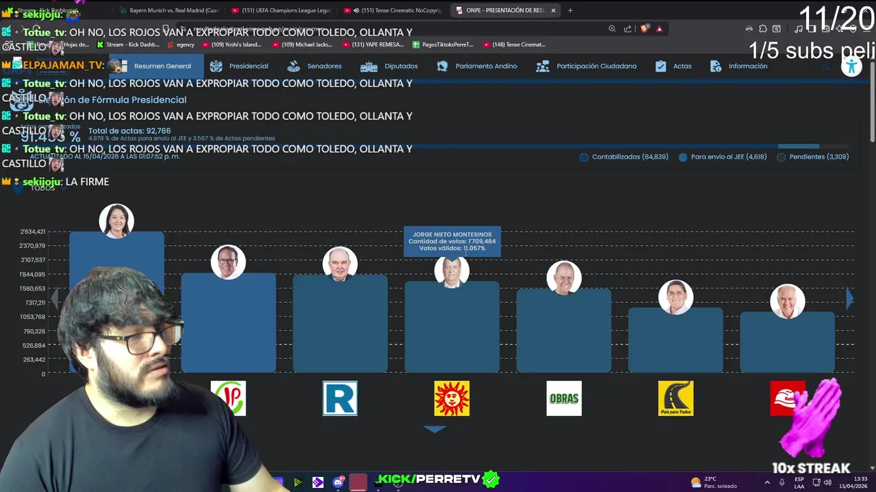Viewport: 876px width, 492px height.
Task: Open PagosTiktoksPerreT bookmark
Action: click(x=443, y=44)
